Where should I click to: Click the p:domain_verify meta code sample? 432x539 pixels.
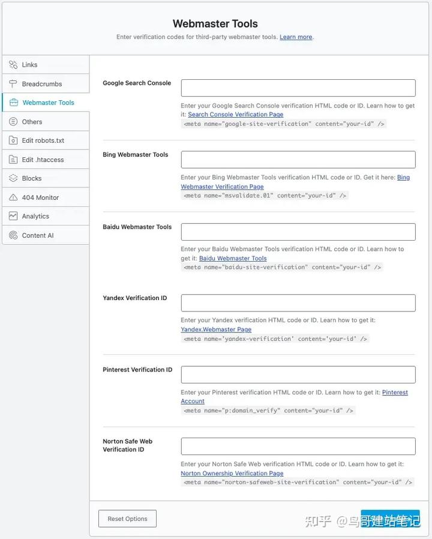[268, 411]
